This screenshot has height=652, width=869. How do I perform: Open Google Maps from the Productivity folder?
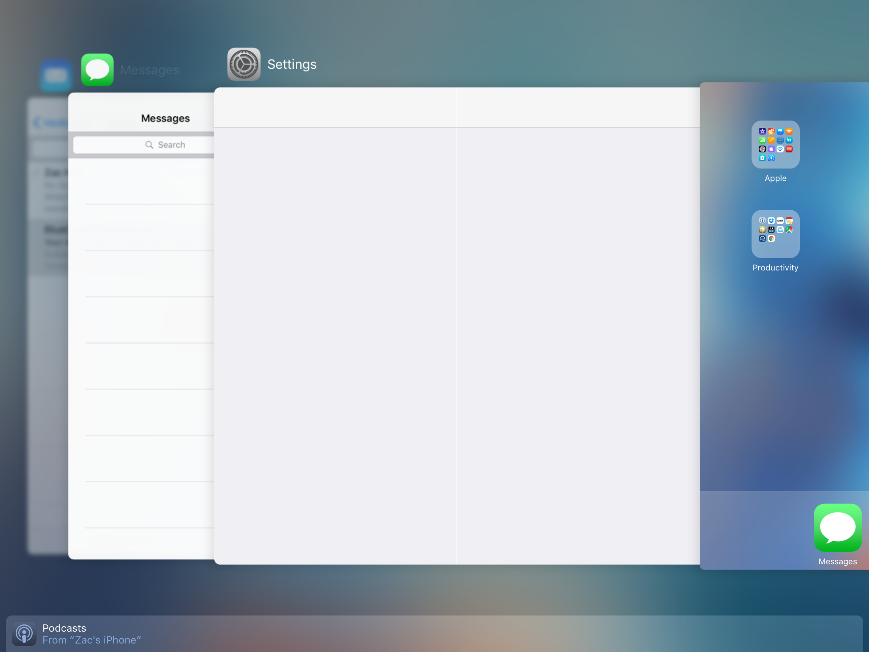(789, 230)
